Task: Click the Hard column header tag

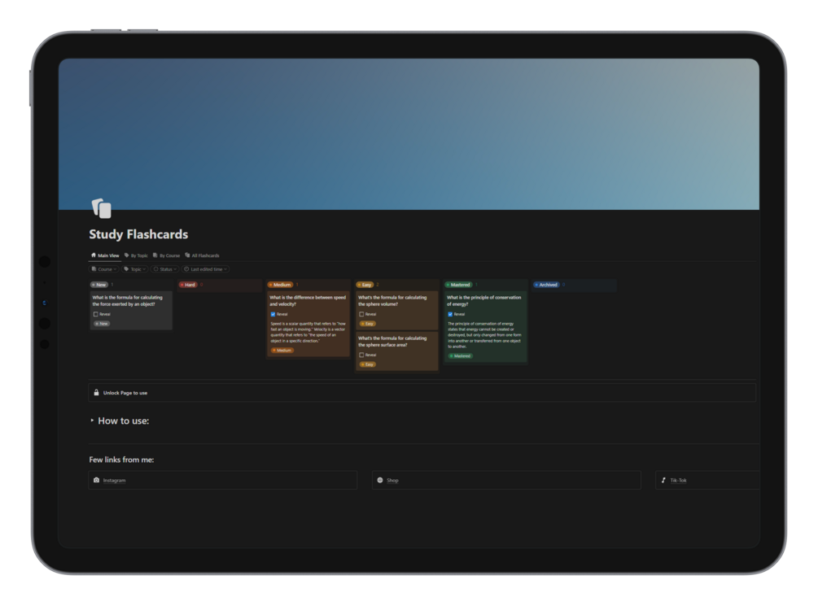Action: coord(188,285)
